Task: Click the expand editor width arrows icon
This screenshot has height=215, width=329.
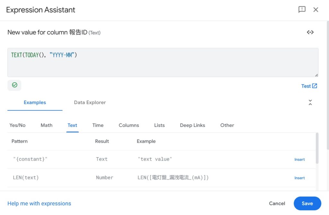Action: click(310, 32)
